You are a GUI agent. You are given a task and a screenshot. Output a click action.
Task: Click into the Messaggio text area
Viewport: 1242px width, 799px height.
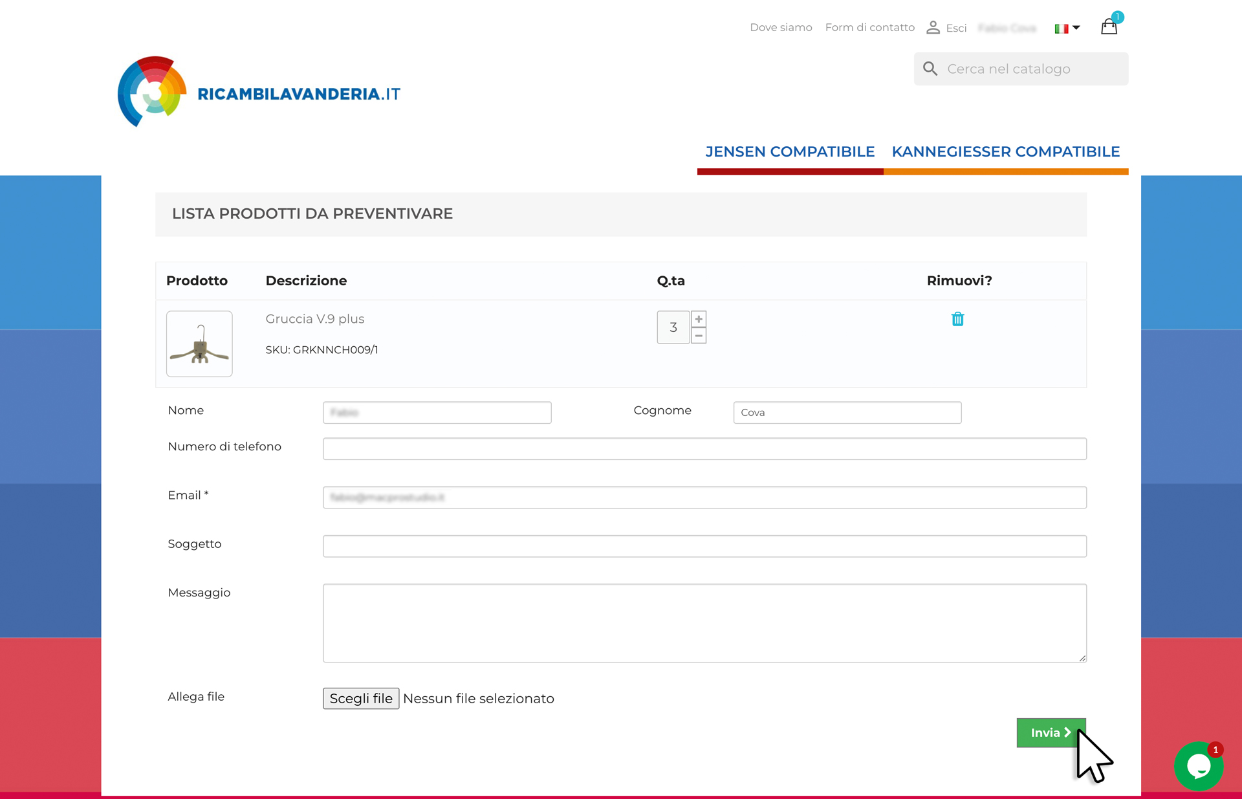[704, 623]
